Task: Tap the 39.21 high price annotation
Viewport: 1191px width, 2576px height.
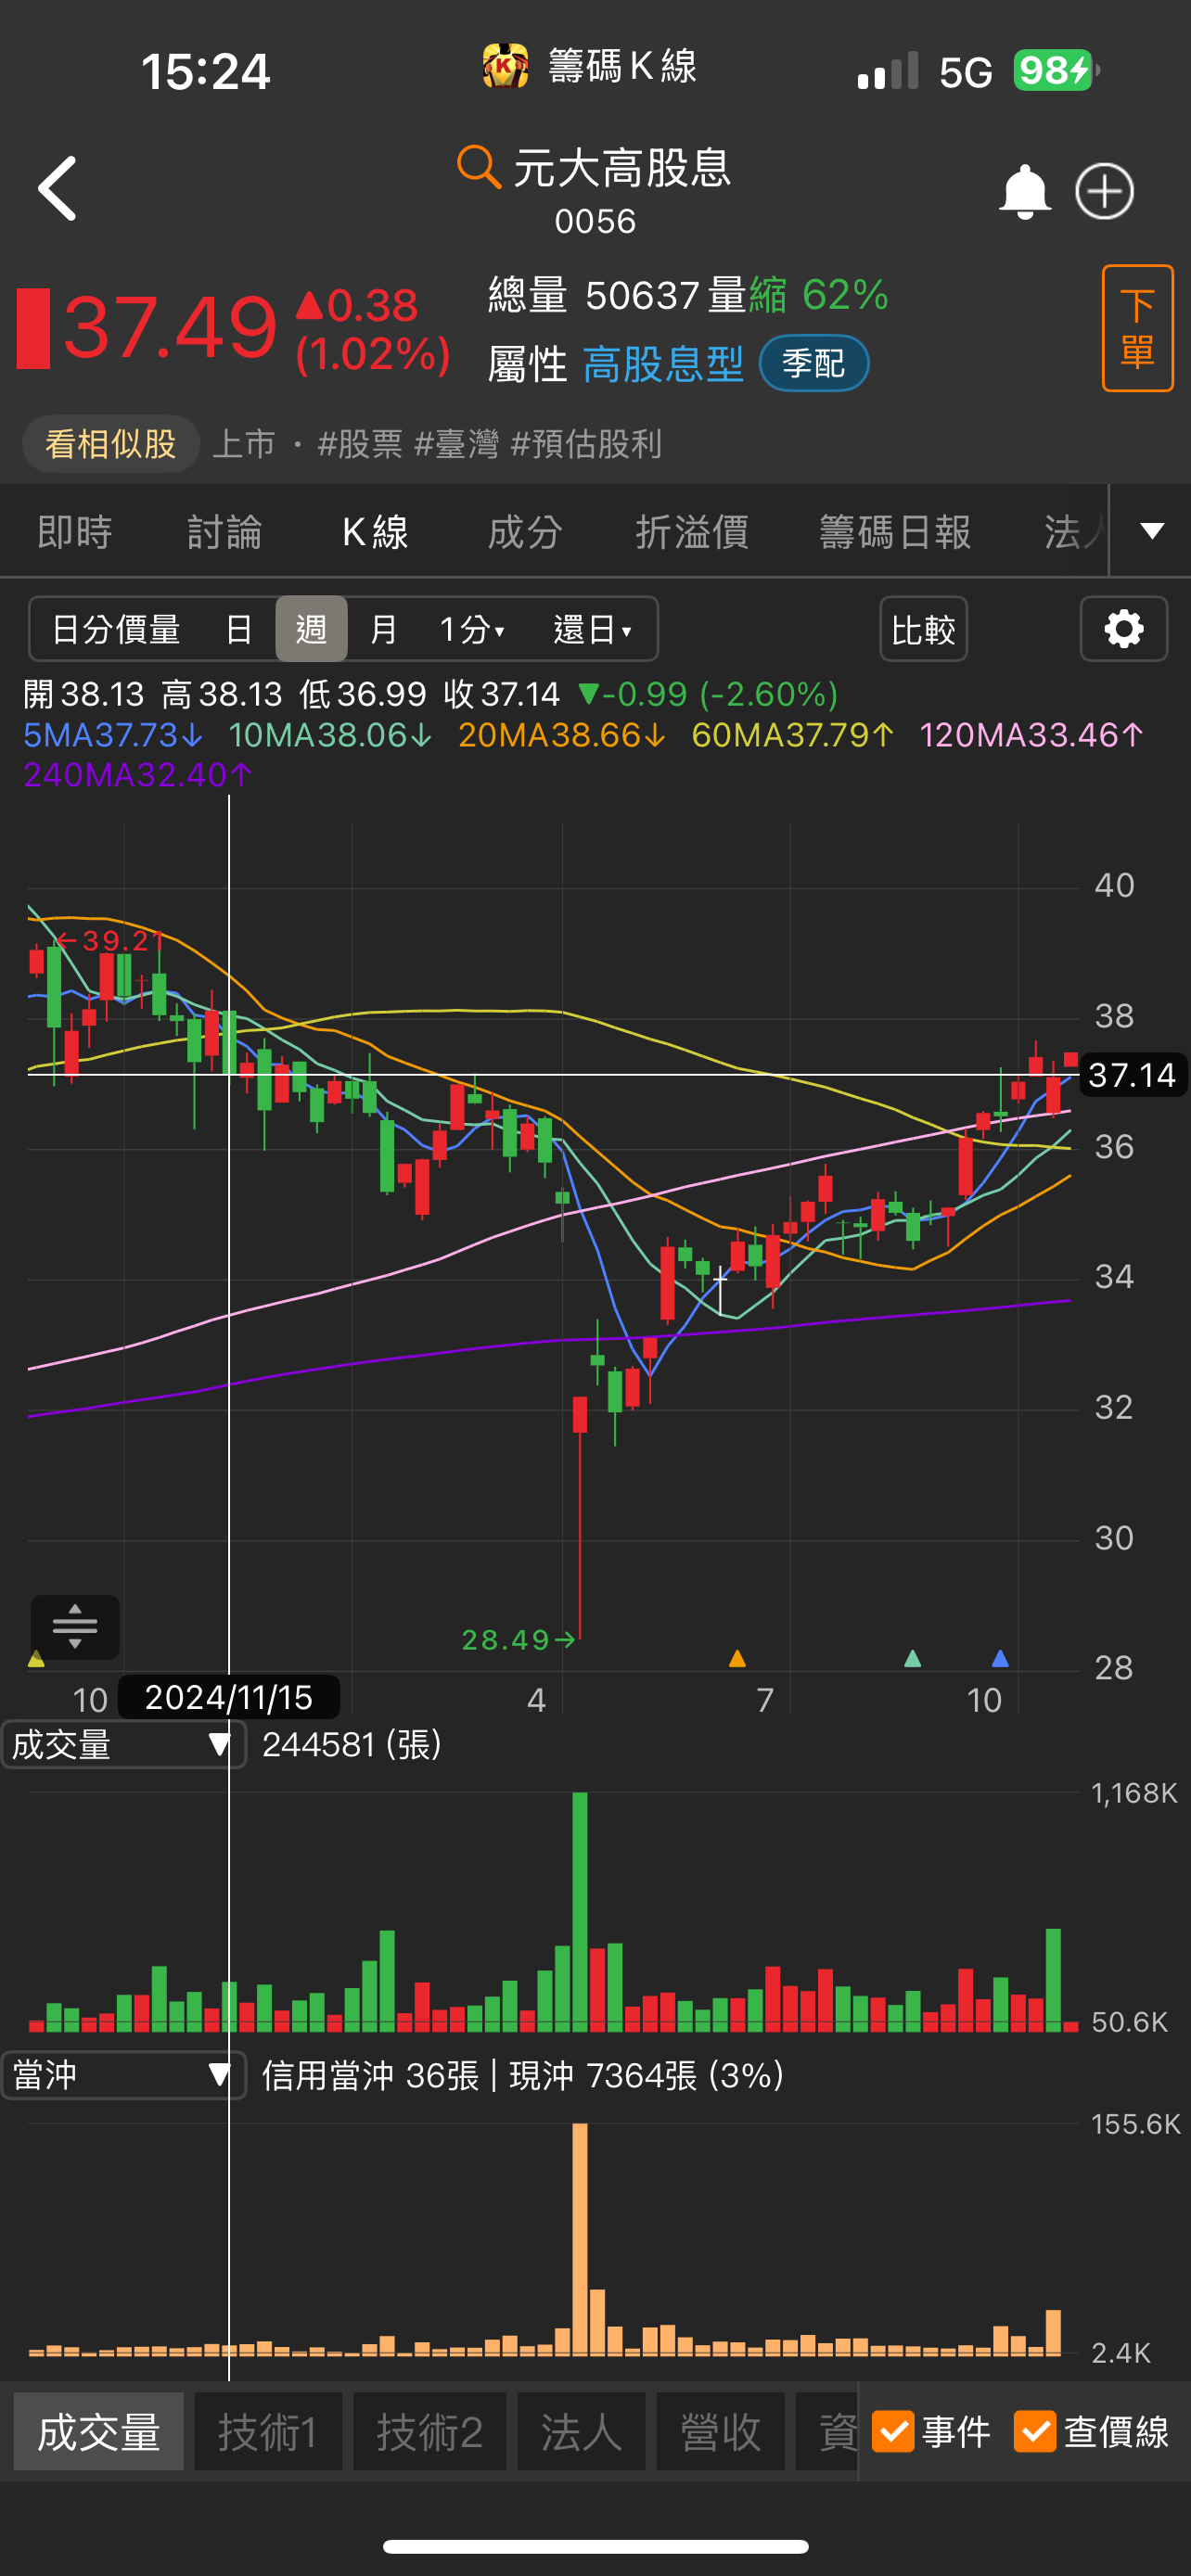Action: (x=110, y=940)
